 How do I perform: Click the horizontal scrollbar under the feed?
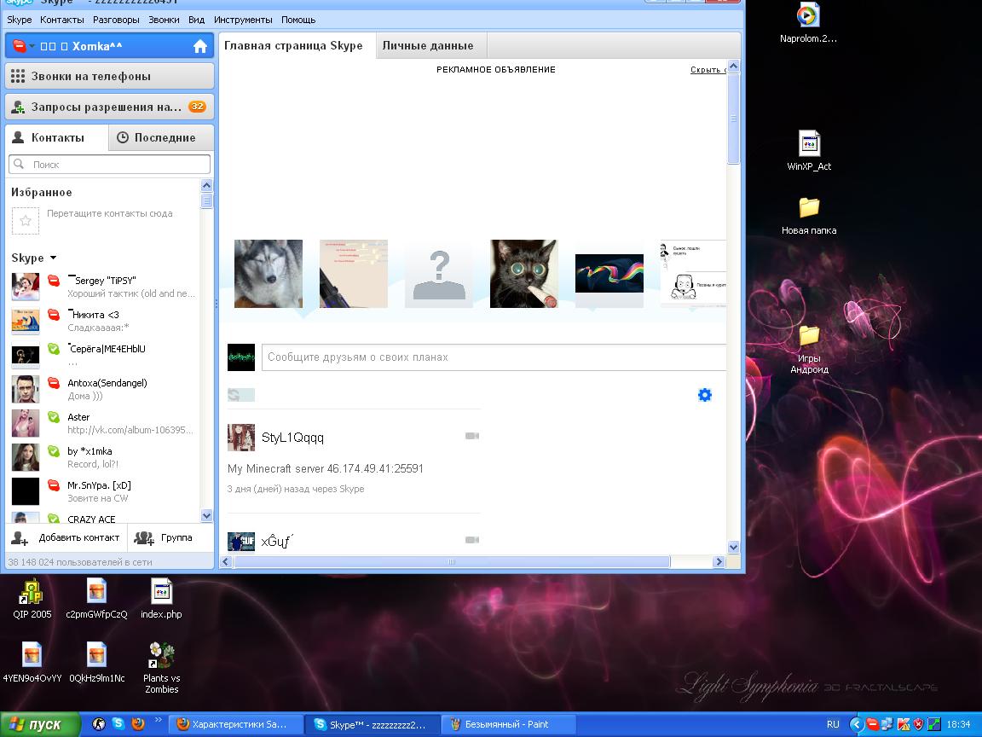click(x=452, y=562)
